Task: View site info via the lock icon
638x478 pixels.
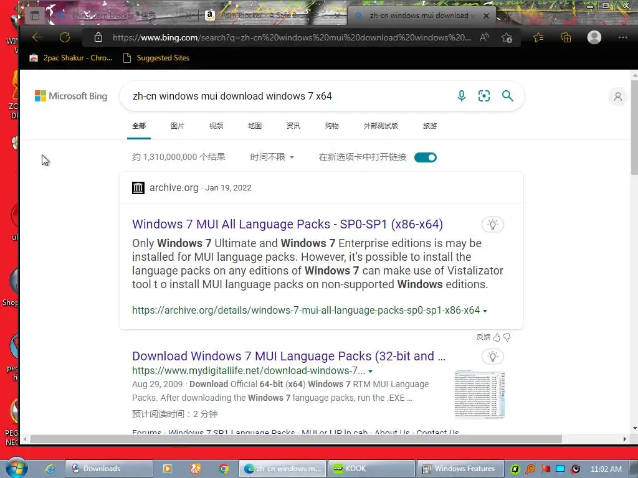Action: [98, 37]
